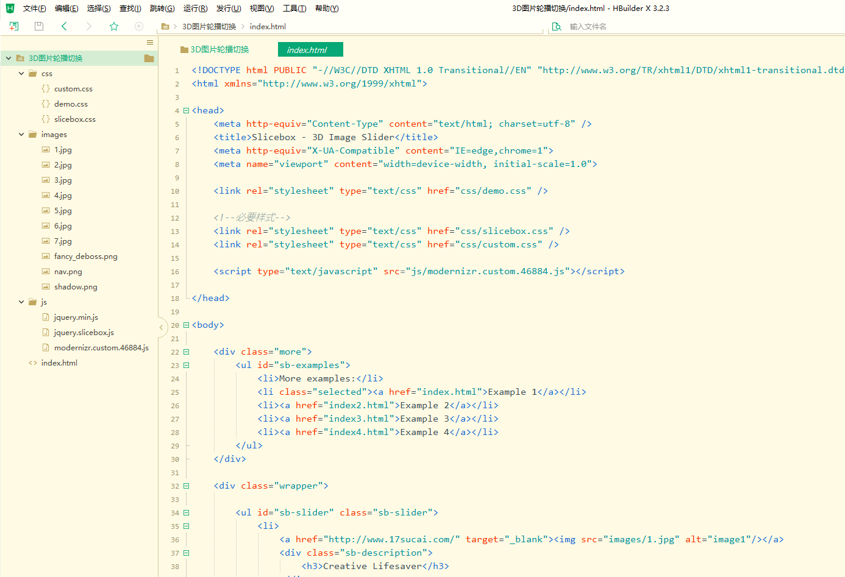Open the 查找(I) menu
The height and width of the screenshot is (577, 845).
pos(130,9)
